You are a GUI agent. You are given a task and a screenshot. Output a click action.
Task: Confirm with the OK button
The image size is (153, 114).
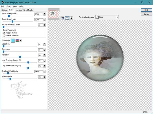146,10
